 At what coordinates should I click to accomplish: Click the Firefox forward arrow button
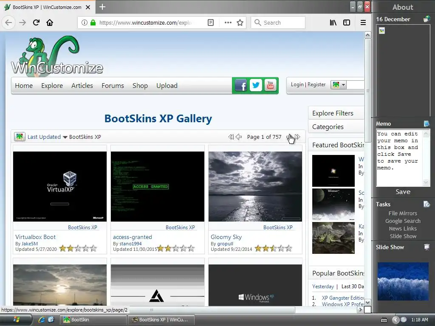22,22
